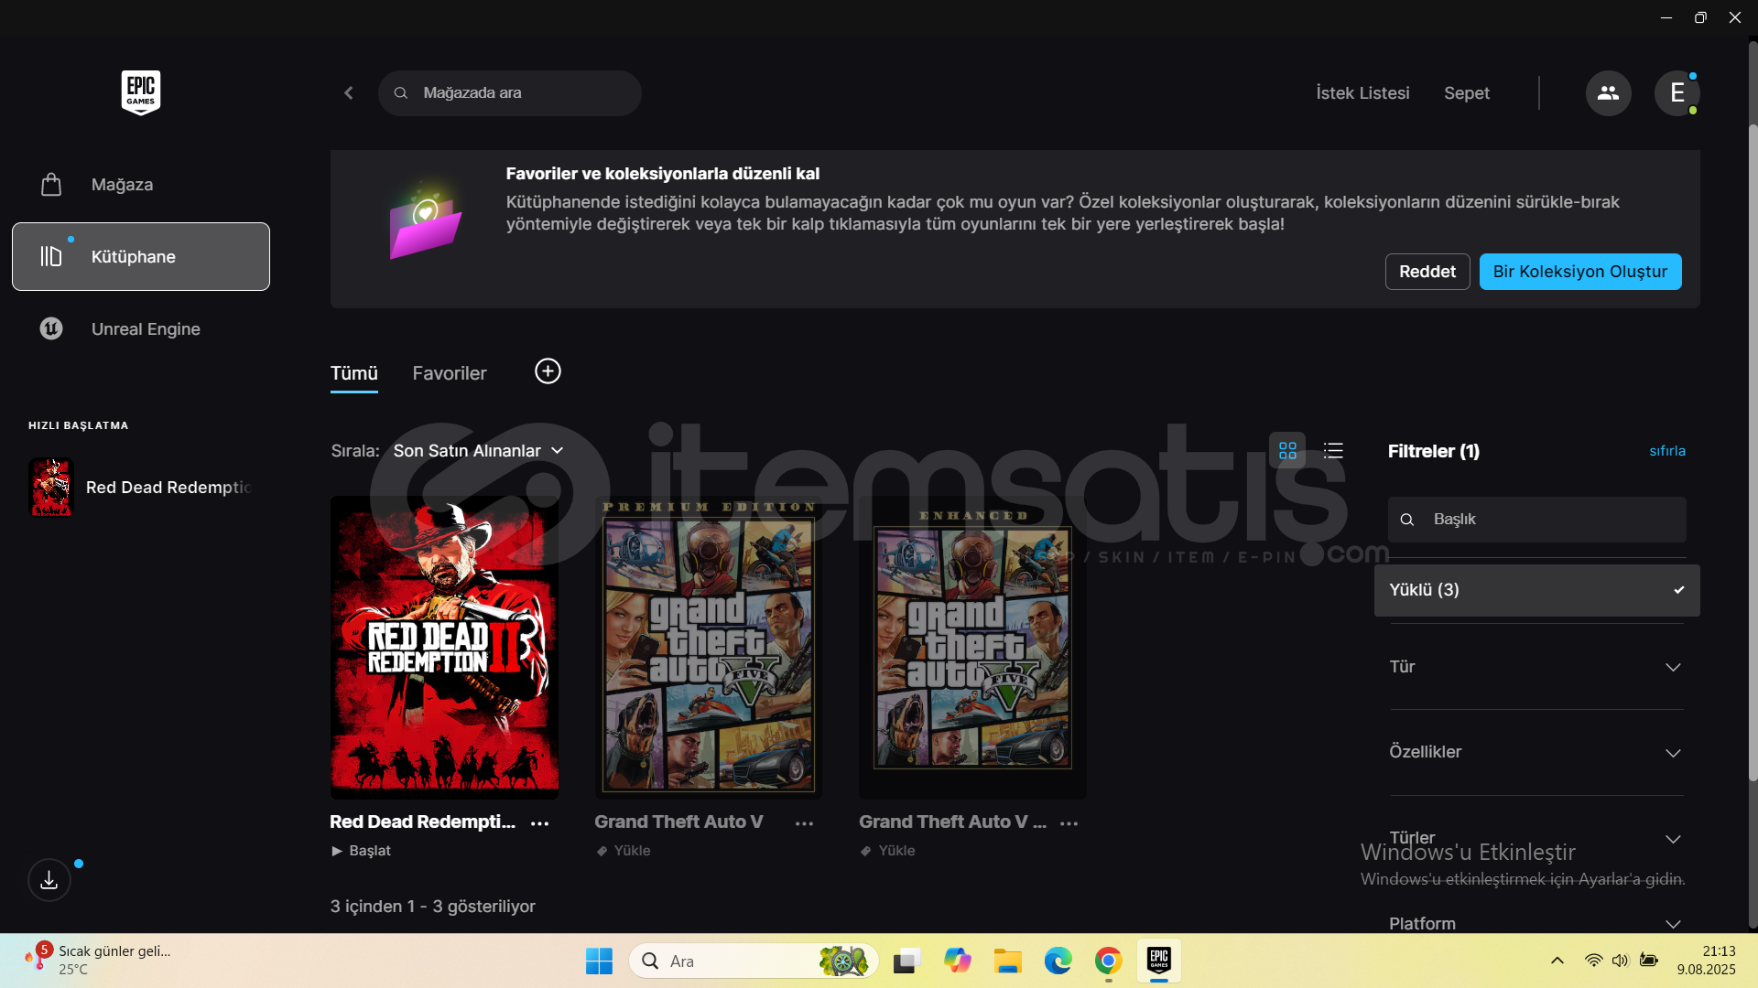Open Windows Start menu
The width and height of the screenshot is (1758, 988).
599,961
